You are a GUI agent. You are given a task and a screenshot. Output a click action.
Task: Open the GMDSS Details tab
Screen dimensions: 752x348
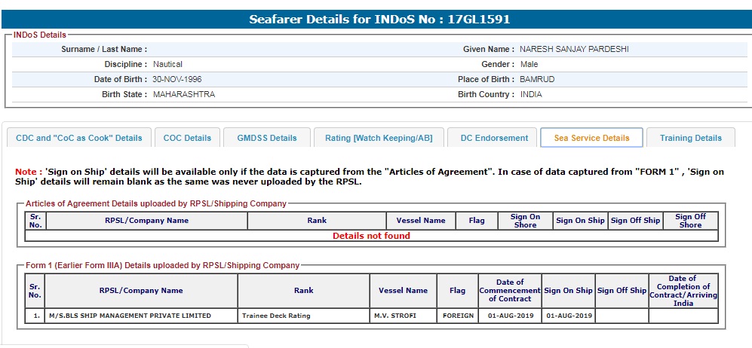pyautogui.click(x=267, y=138)
